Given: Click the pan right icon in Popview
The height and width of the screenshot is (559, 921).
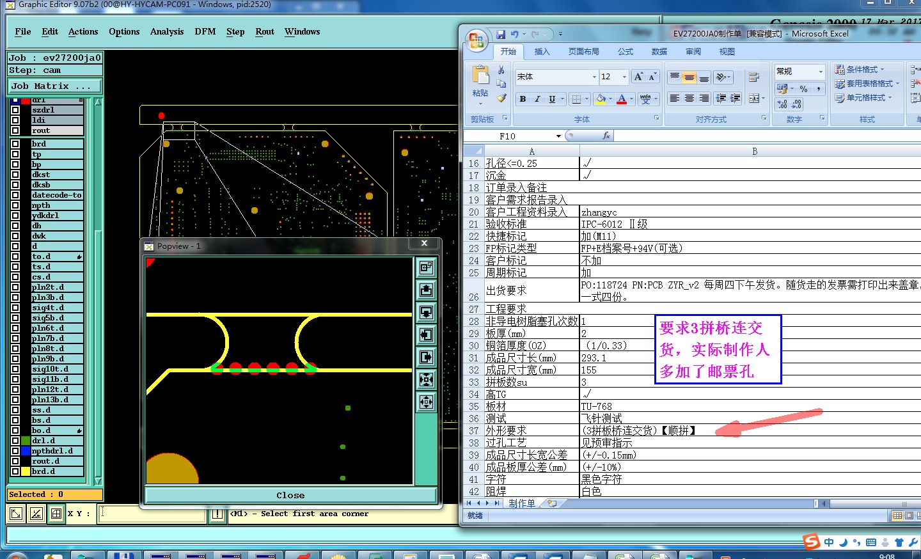Looking at the screenshot, I should pyautogui.click(x=426, y=358).
